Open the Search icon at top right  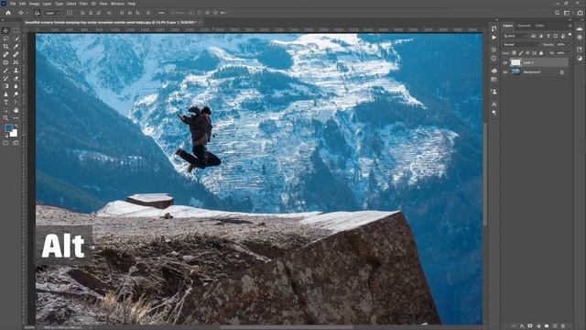point(557,13)
